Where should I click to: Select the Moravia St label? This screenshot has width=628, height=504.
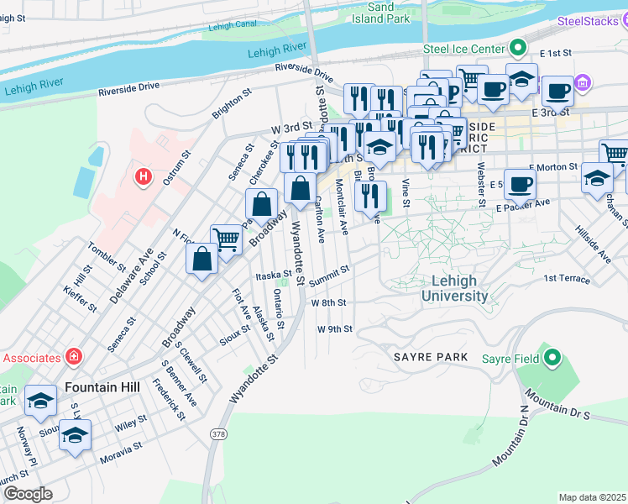[121, 453]
